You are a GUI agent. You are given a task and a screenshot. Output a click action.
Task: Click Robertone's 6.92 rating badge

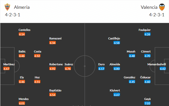tap(53, 68)
